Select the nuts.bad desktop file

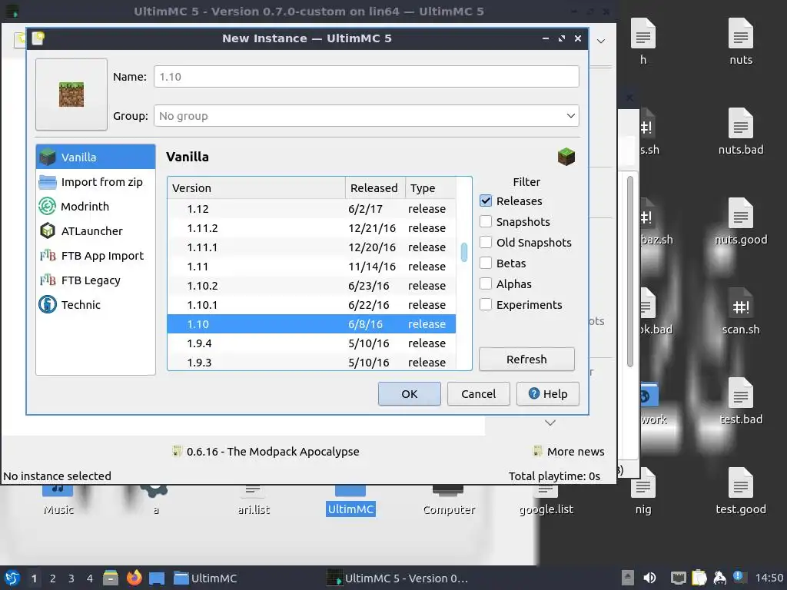click(x=741, y=132)
